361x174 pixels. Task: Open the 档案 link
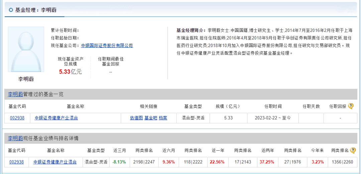coord(163,118)
